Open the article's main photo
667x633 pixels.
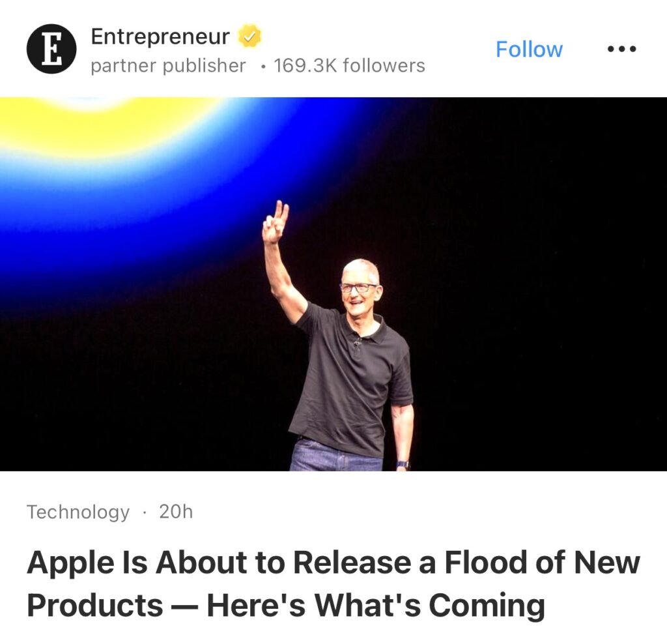pyautogui.click(x=333, y=284)
